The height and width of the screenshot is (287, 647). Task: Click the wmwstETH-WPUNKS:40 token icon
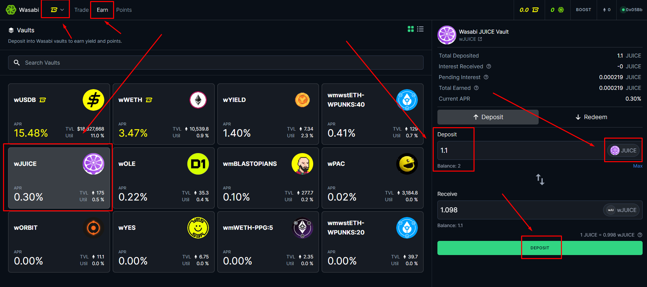click(x=407, y=100)
